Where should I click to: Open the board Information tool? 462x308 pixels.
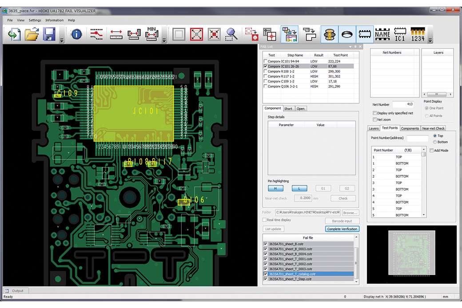click(x=76, y=34)
